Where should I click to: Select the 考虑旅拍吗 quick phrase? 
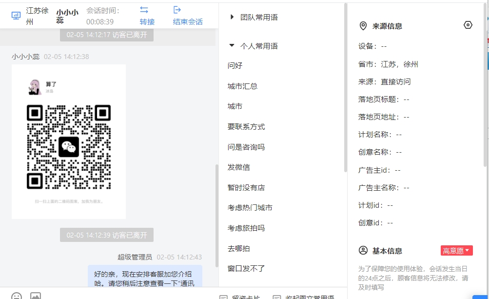point(246,228)
